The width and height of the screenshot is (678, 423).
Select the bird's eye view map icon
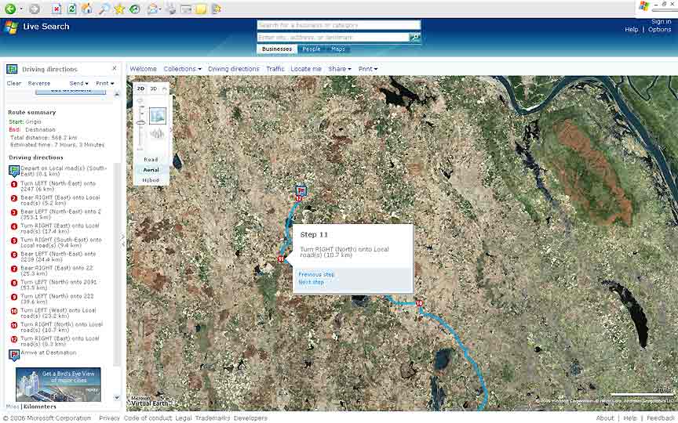[158, 116]
